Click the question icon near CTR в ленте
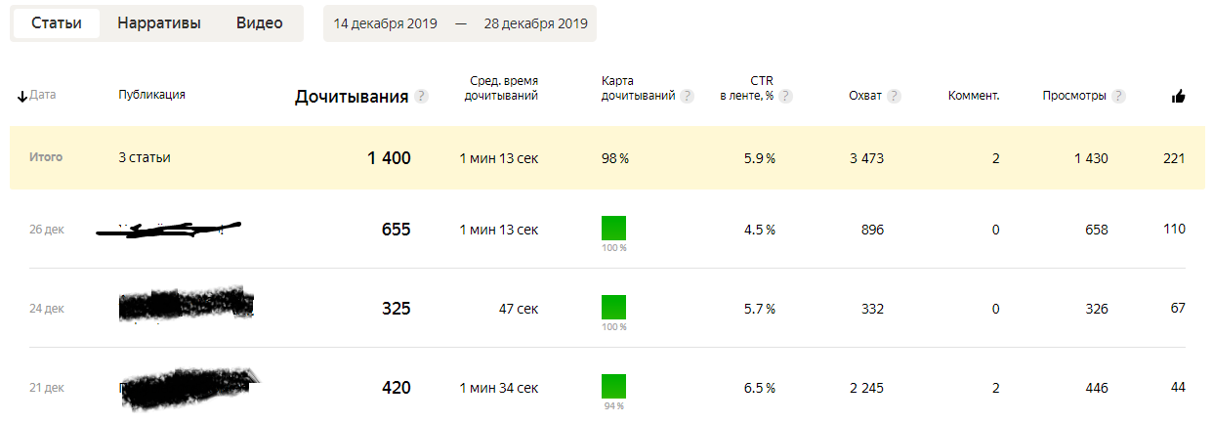The width and height of the screenshot is (1213, 422). click(785, 96)
